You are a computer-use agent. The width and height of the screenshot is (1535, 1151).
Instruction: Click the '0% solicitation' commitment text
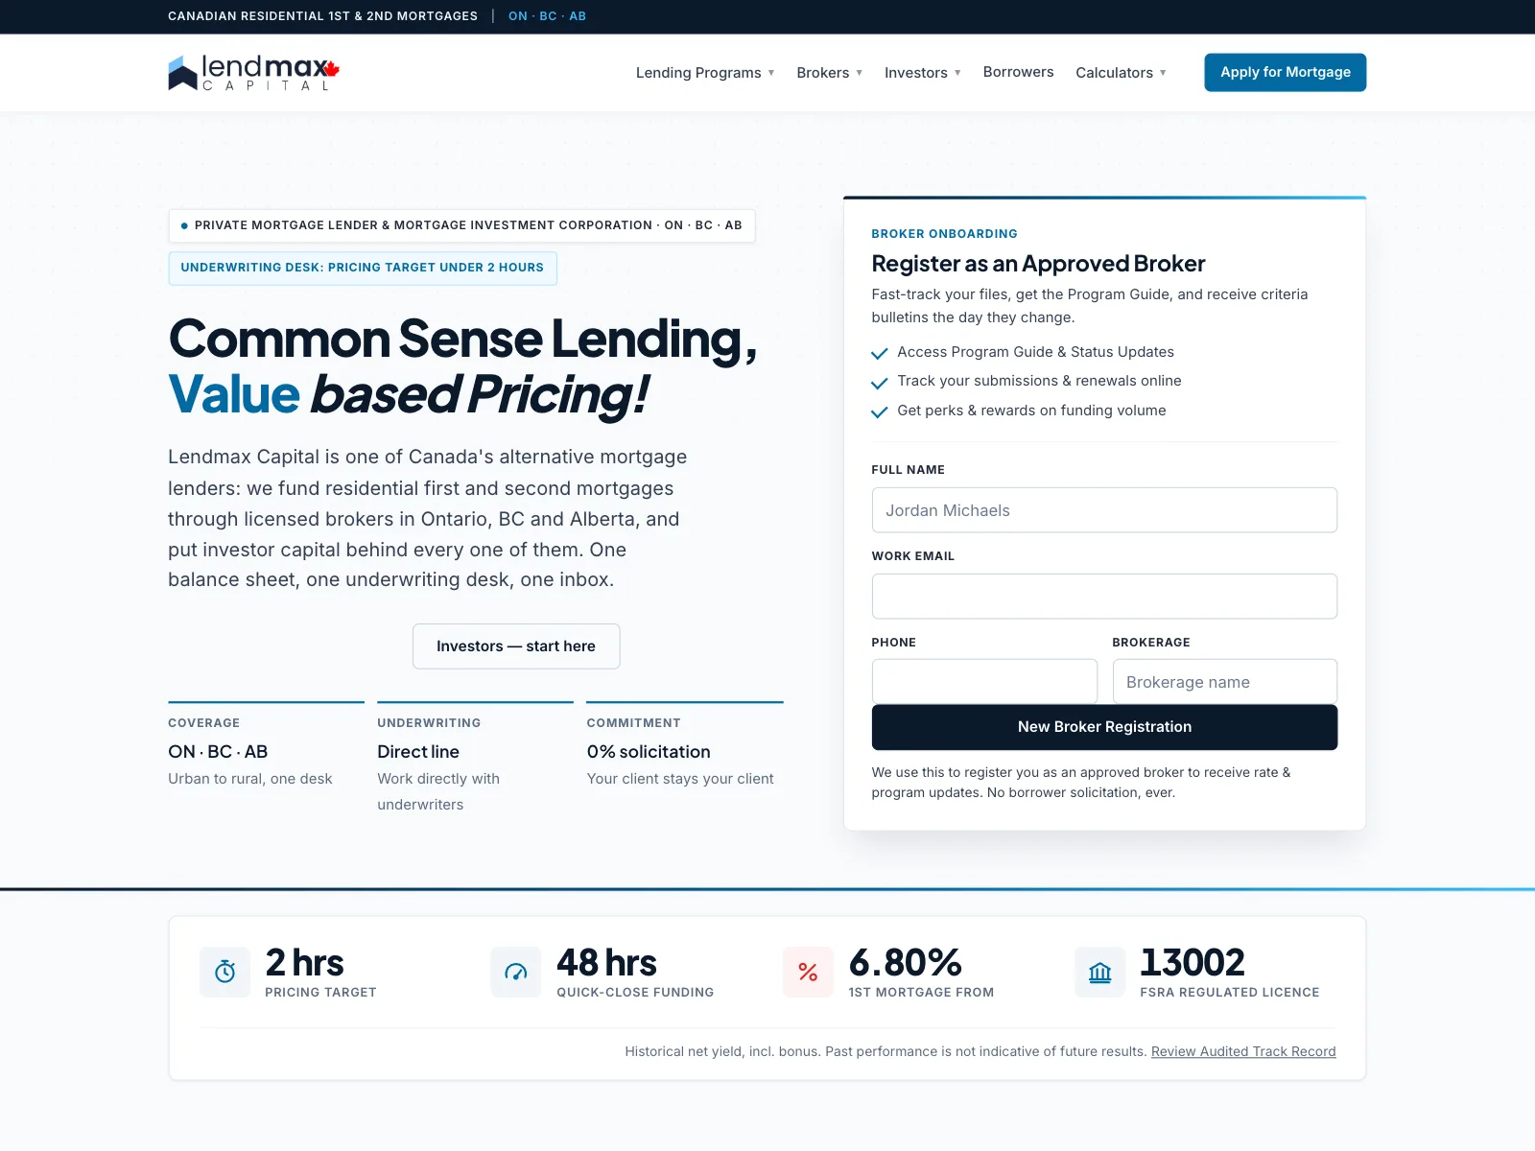coord(649,752)
